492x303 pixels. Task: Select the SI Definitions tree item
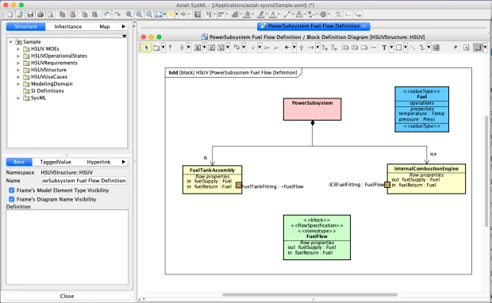click(x=47, y=91)
